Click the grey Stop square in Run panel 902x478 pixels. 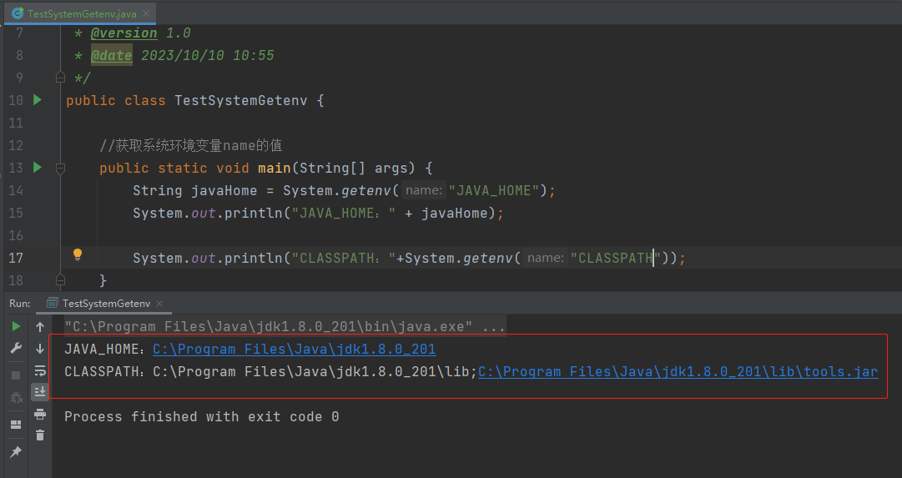click(16, 375)
